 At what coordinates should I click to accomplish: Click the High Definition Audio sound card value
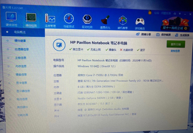click(103, 109)
